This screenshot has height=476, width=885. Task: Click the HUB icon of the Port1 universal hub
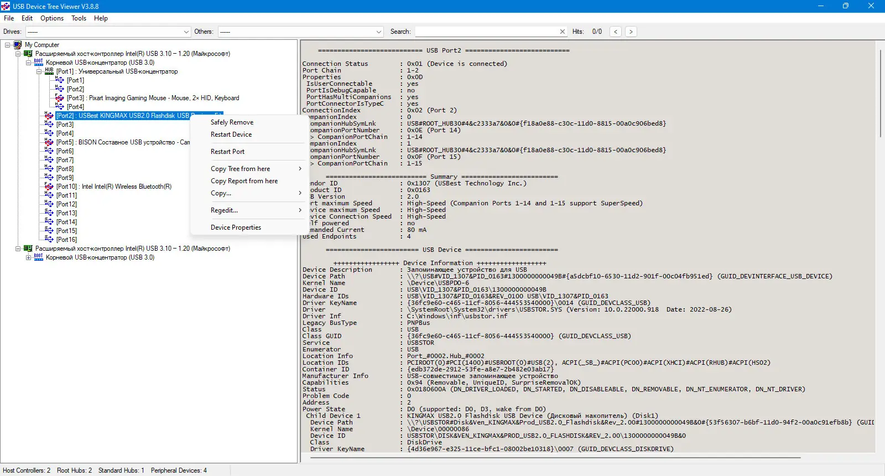[x=49, y=71]
